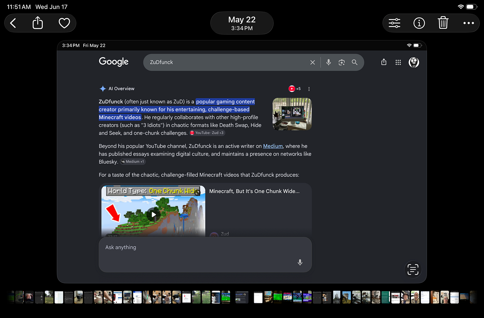The width and height of the screenshot is (484, 318).
Task: Tap the Zud channel name on video card
Action: point(225,234)
